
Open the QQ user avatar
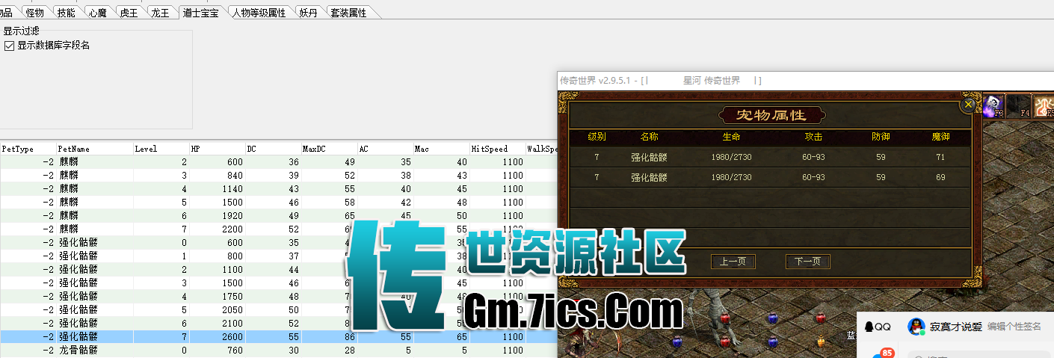pyautogui.click(x=916, y=327)
